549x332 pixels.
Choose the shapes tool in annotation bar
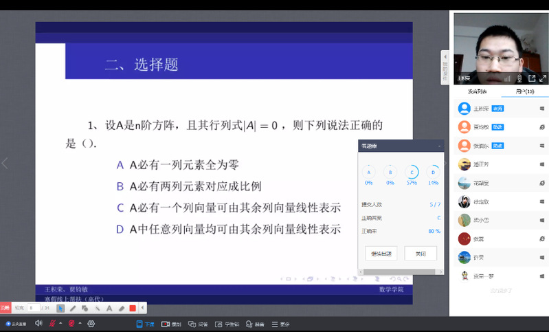tap(85, 308)
